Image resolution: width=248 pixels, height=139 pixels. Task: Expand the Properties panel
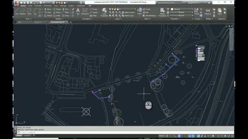175,19
